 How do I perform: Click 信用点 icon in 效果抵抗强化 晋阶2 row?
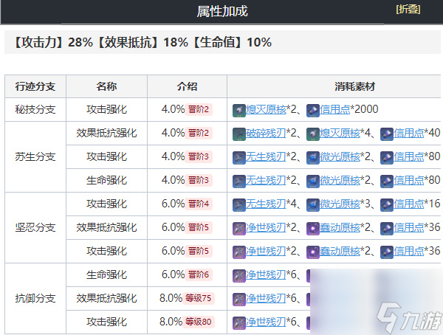[x=387, y=134]
